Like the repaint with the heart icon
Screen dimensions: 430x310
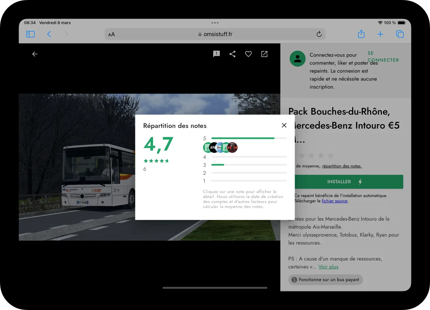(x=248, y=54)
